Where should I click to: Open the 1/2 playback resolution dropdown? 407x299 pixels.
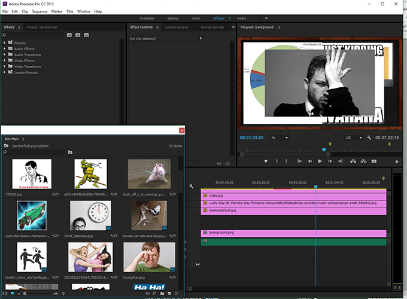point(354,138)
